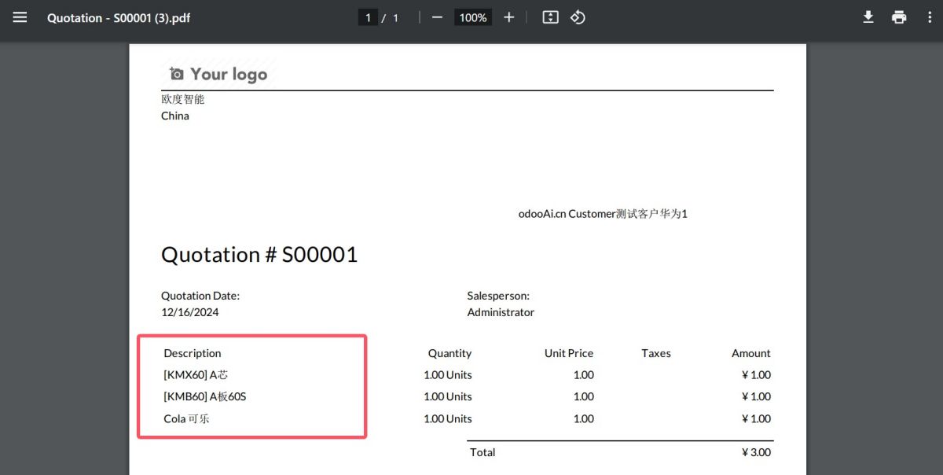Select the Cola 可乐 line description

pyautogui.click(x=187, y=418)
